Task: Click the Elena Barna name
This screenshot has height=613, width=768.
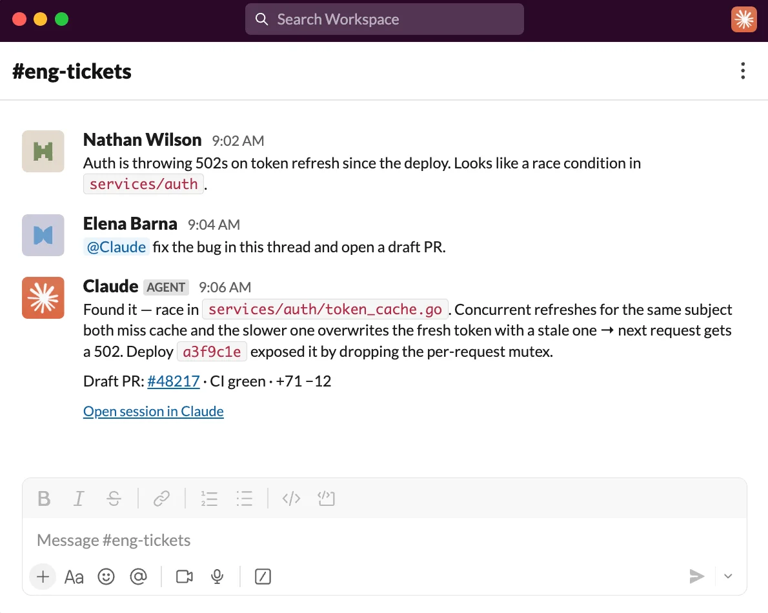Action: [x=130, y=224]
